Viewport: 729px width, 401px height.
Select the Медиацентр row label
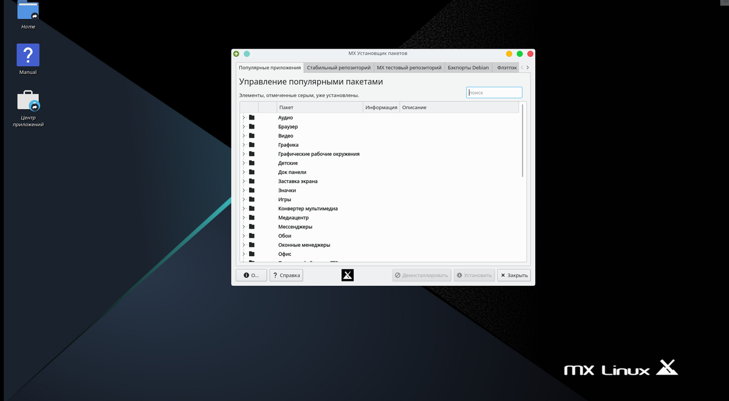click(x=293, y=218)
